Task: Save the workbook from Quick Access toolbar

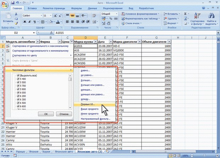Action: 13,3
